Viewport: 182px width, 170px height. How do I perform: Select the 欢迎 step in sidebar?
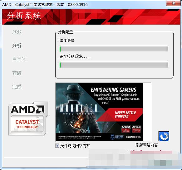pos(17,32)
